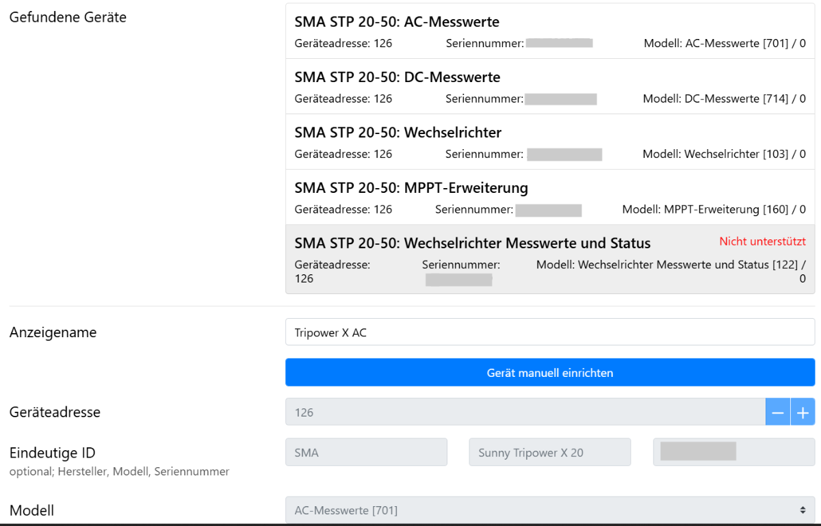Image resolution: width=821 pixels, height=526 pixels.
Task: Click the serial number field of Eindeutige ID
Action: coord(733,453)
